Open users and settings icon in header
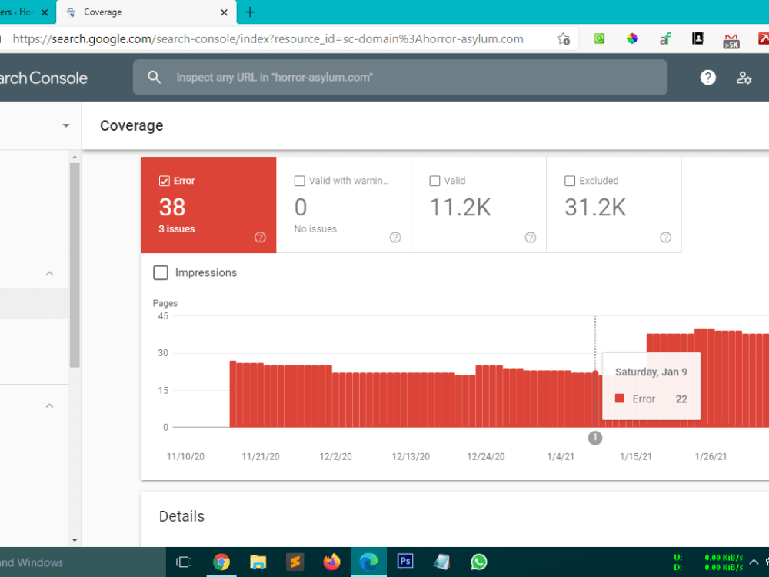The height and width of the screenshot is (577, 769). [744, 78]
